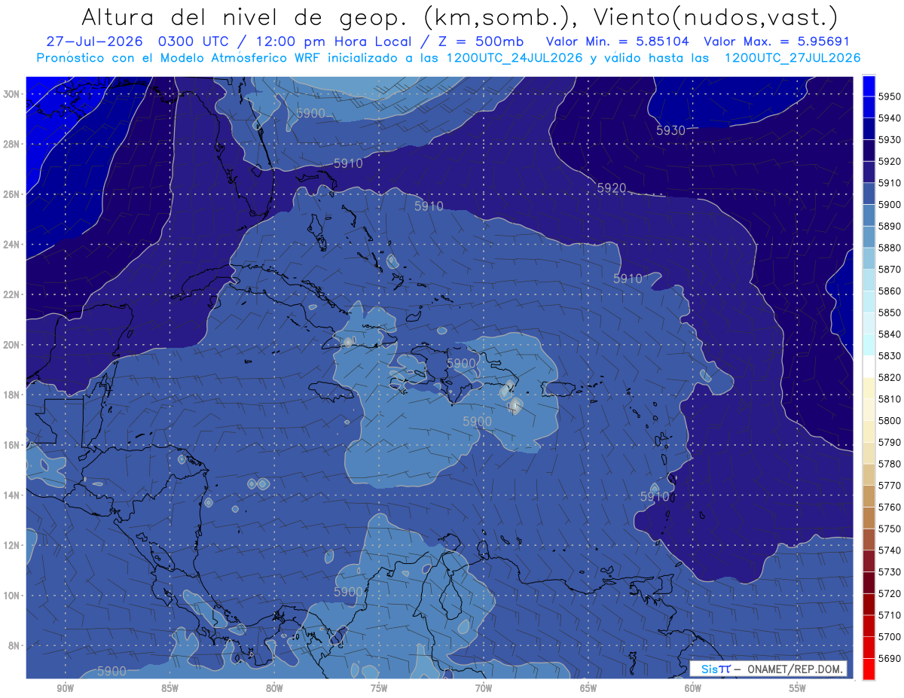Image resolution: width=904 pixels, height=698 pixels.
Task: Pick the colorbar swatch above the 5950 label
Action: point(869,87)
